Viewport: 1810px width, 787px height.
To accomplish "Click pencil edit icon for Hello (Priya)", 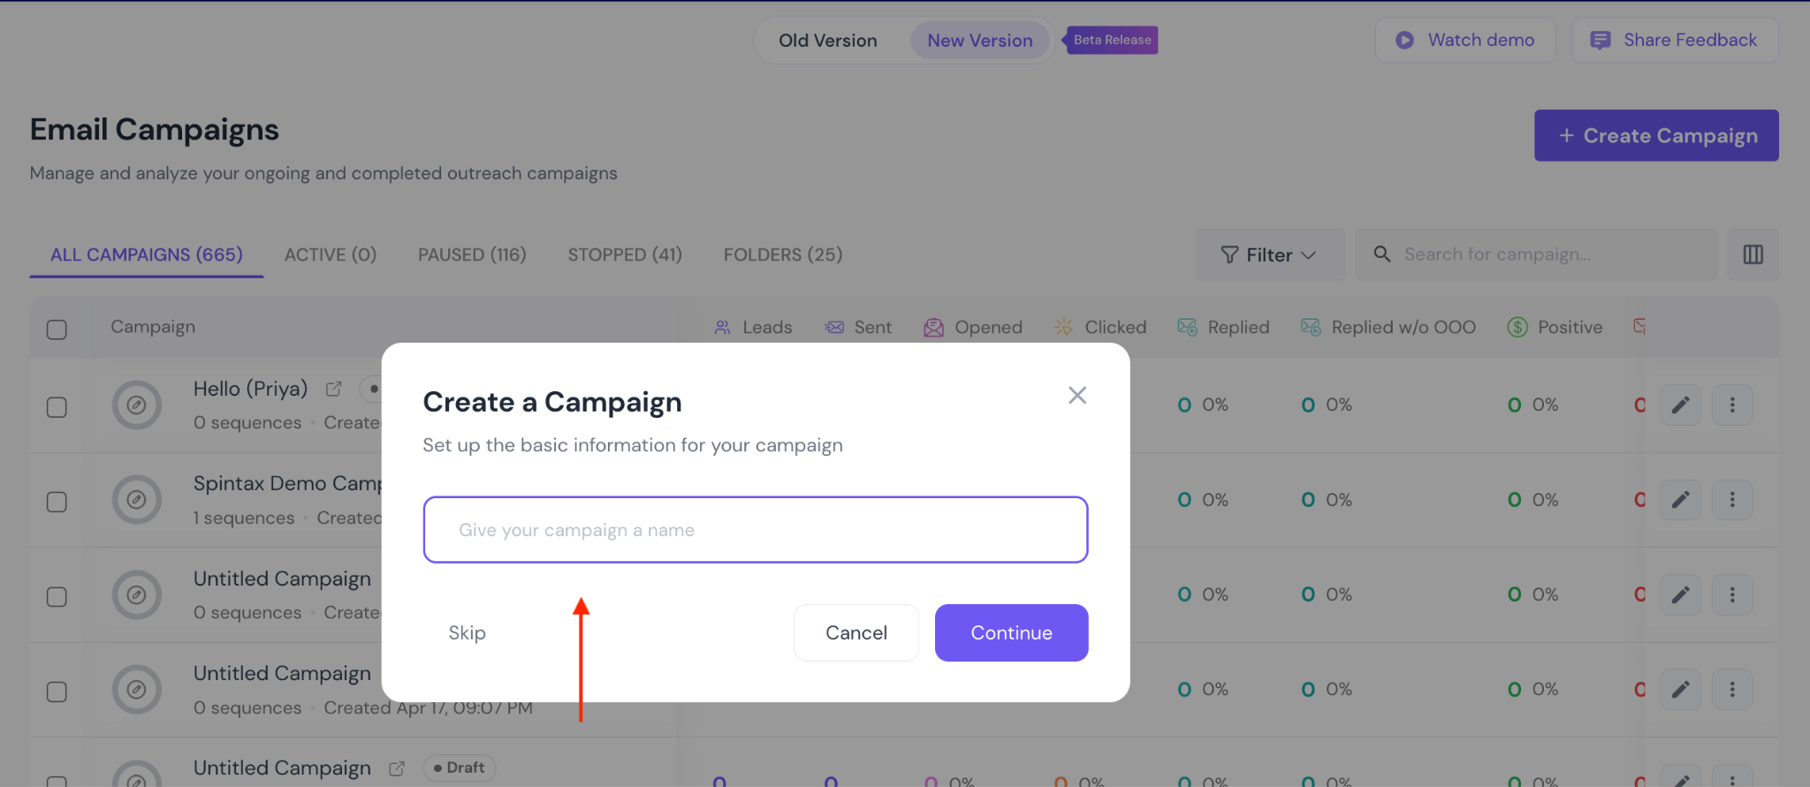I will [1680, 405].
